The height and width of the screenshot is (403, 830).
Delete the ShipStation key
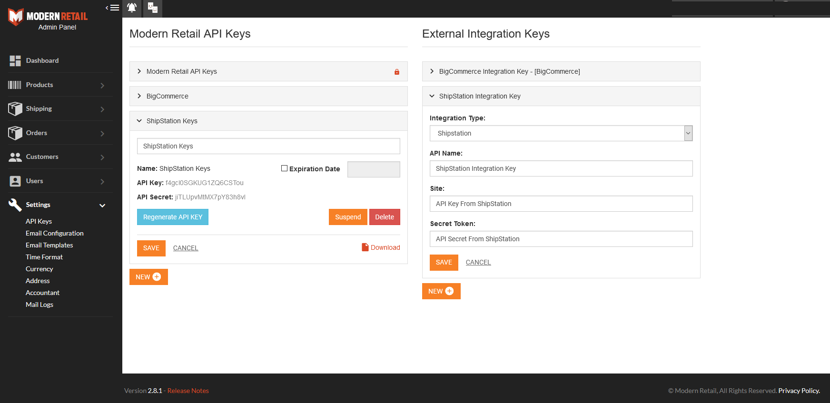(385, 217)
